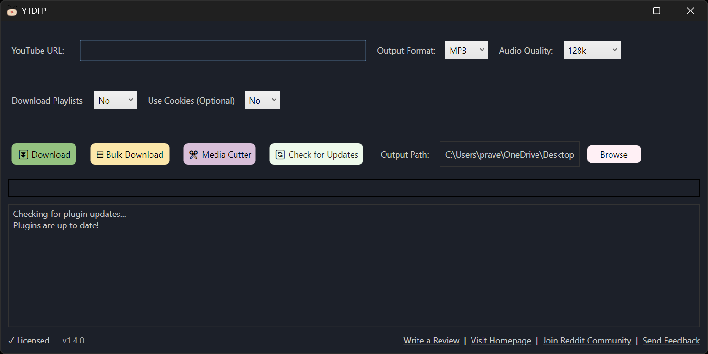Open the Use Cookies dropdown
708x354 pixels.
click(262, 100)
